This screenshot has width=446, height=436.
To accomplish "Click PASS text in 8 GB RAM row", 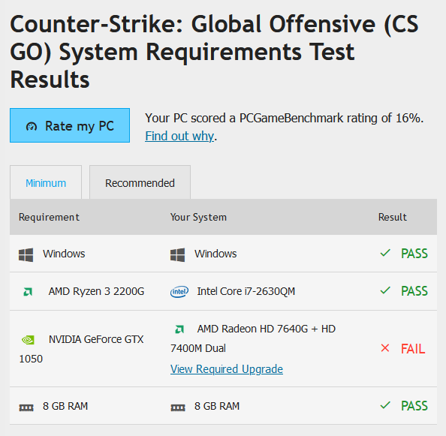I will (414, 405).
